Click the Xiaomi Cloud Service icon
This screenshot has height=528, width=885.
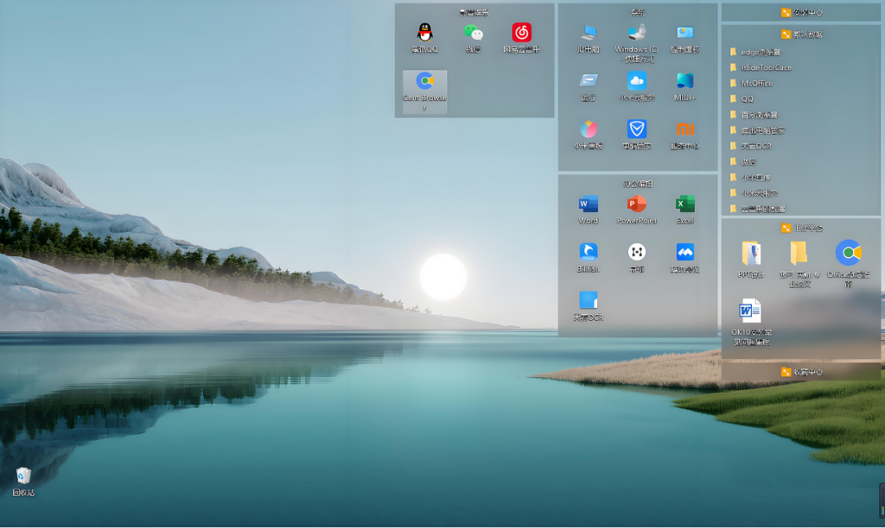pyautogui.click(x=637, y=82)
